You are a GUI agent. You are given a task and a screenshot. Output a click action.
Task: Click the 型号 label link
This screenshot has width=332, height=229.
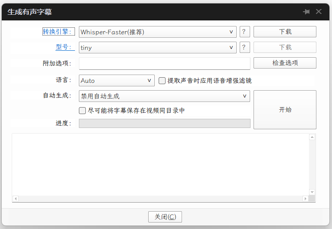(63, 47)
